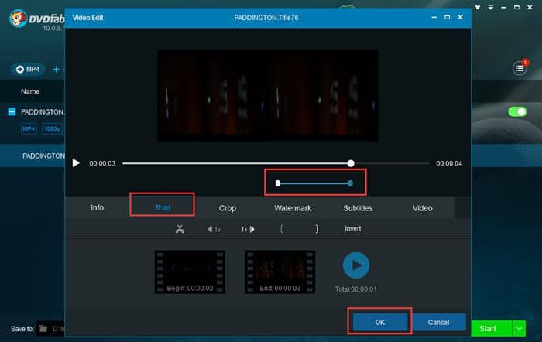Open the Watermark tab
Screen dimensions: 542x342
[x=293, y=208]
